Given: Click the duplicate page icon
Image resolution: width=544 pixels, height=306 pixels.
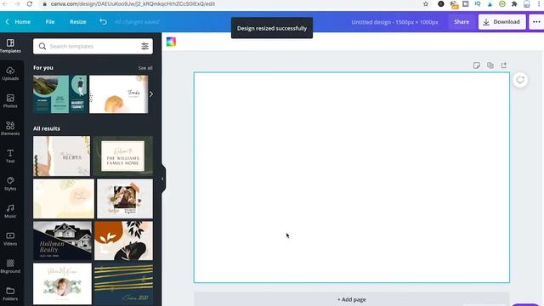Looking at the screenshot, I should (490, 65).
